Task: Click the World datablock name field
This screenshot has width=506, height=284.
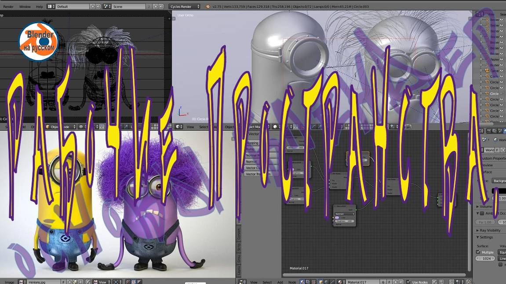Action: 489,150
